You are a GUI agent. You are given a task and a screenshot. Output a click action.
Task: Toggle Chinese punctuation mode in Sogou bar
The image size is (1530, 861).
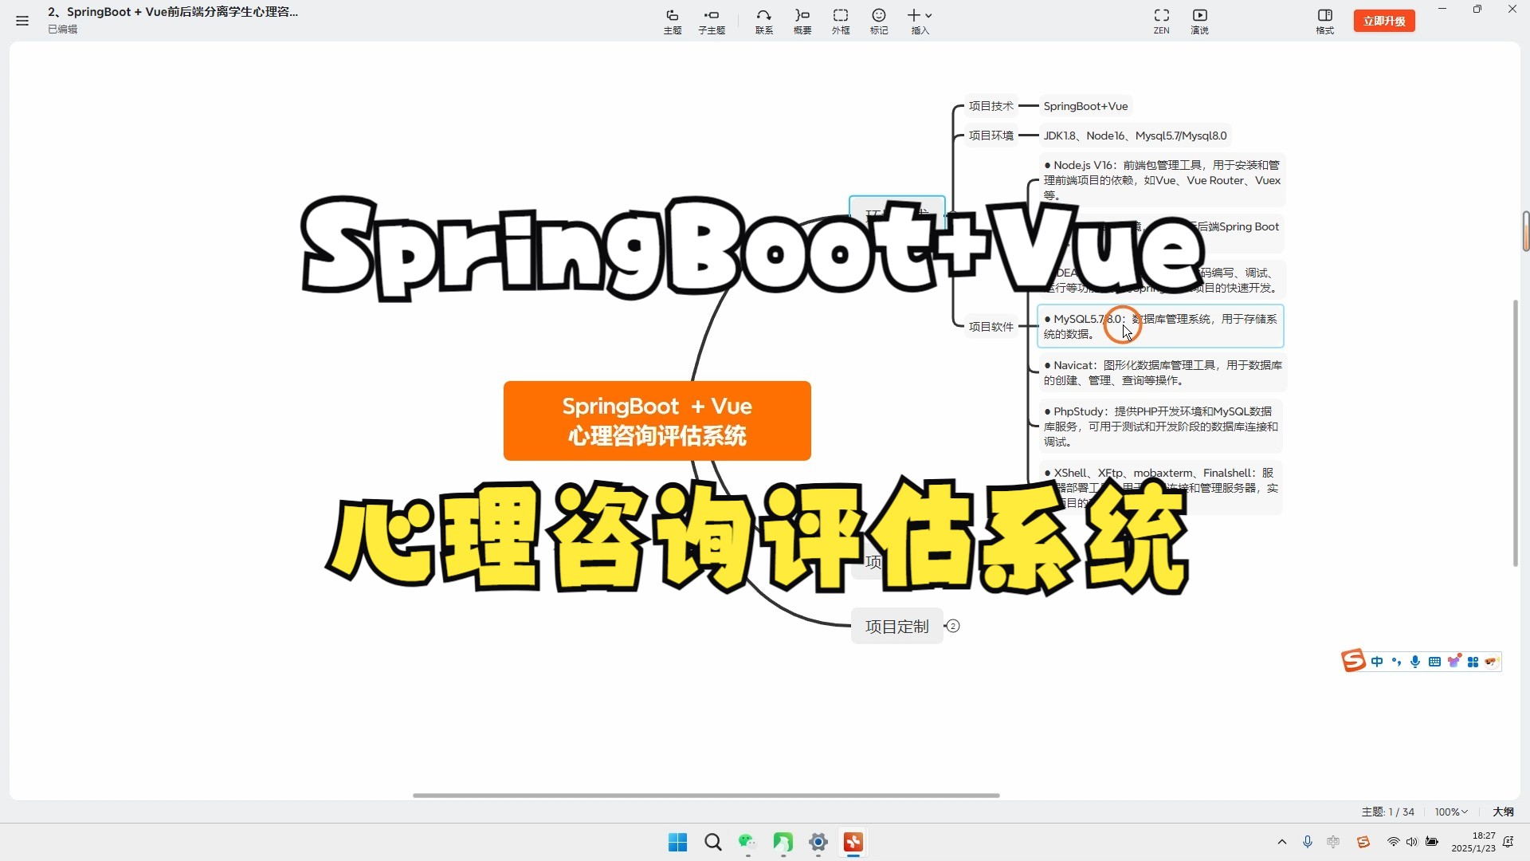pyautogui.click(x=1396, y=662)
